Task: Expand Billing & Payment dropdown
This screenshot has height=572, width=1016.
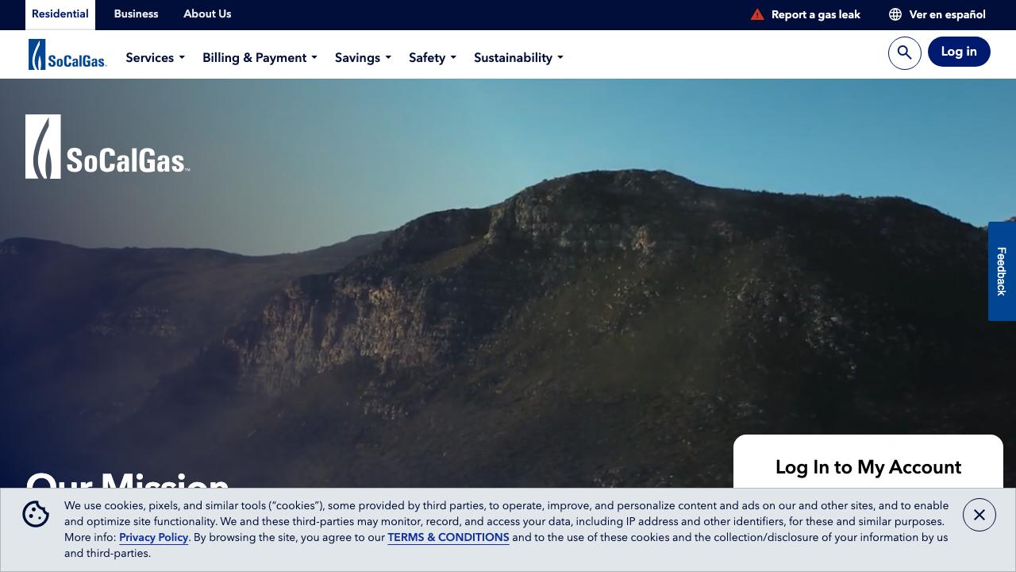Action: coord(260,58)
